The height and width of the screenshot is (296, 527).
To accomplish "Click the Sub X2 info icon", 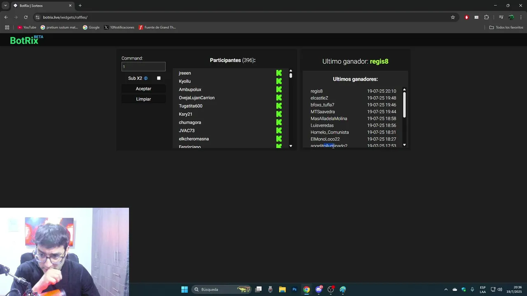I will point(146,78).
